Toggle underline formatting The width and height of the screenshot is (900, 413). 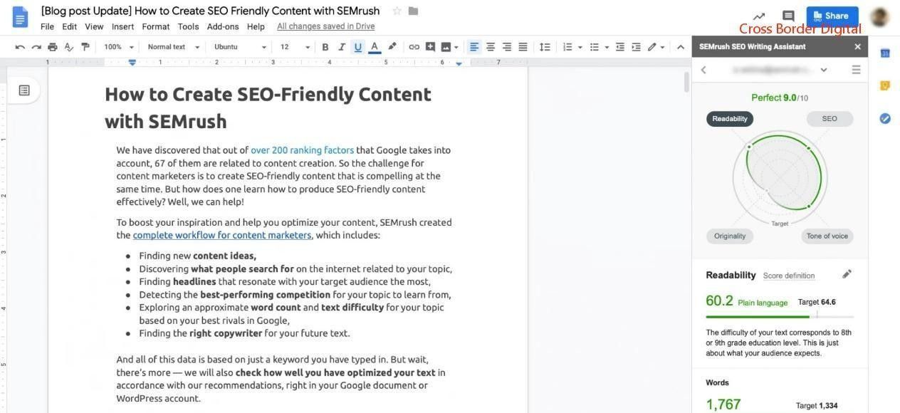(x=357, y=47)
